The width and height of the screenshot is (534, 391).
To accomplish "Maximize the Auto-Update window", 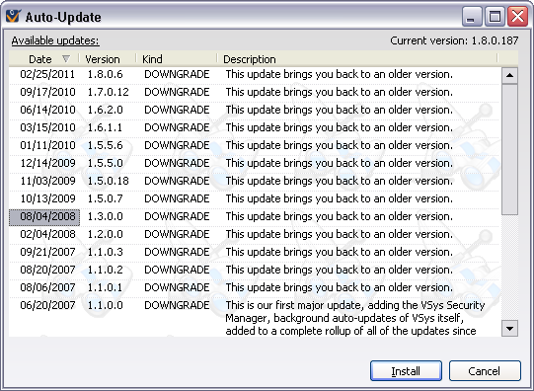I will pos(495,17).
